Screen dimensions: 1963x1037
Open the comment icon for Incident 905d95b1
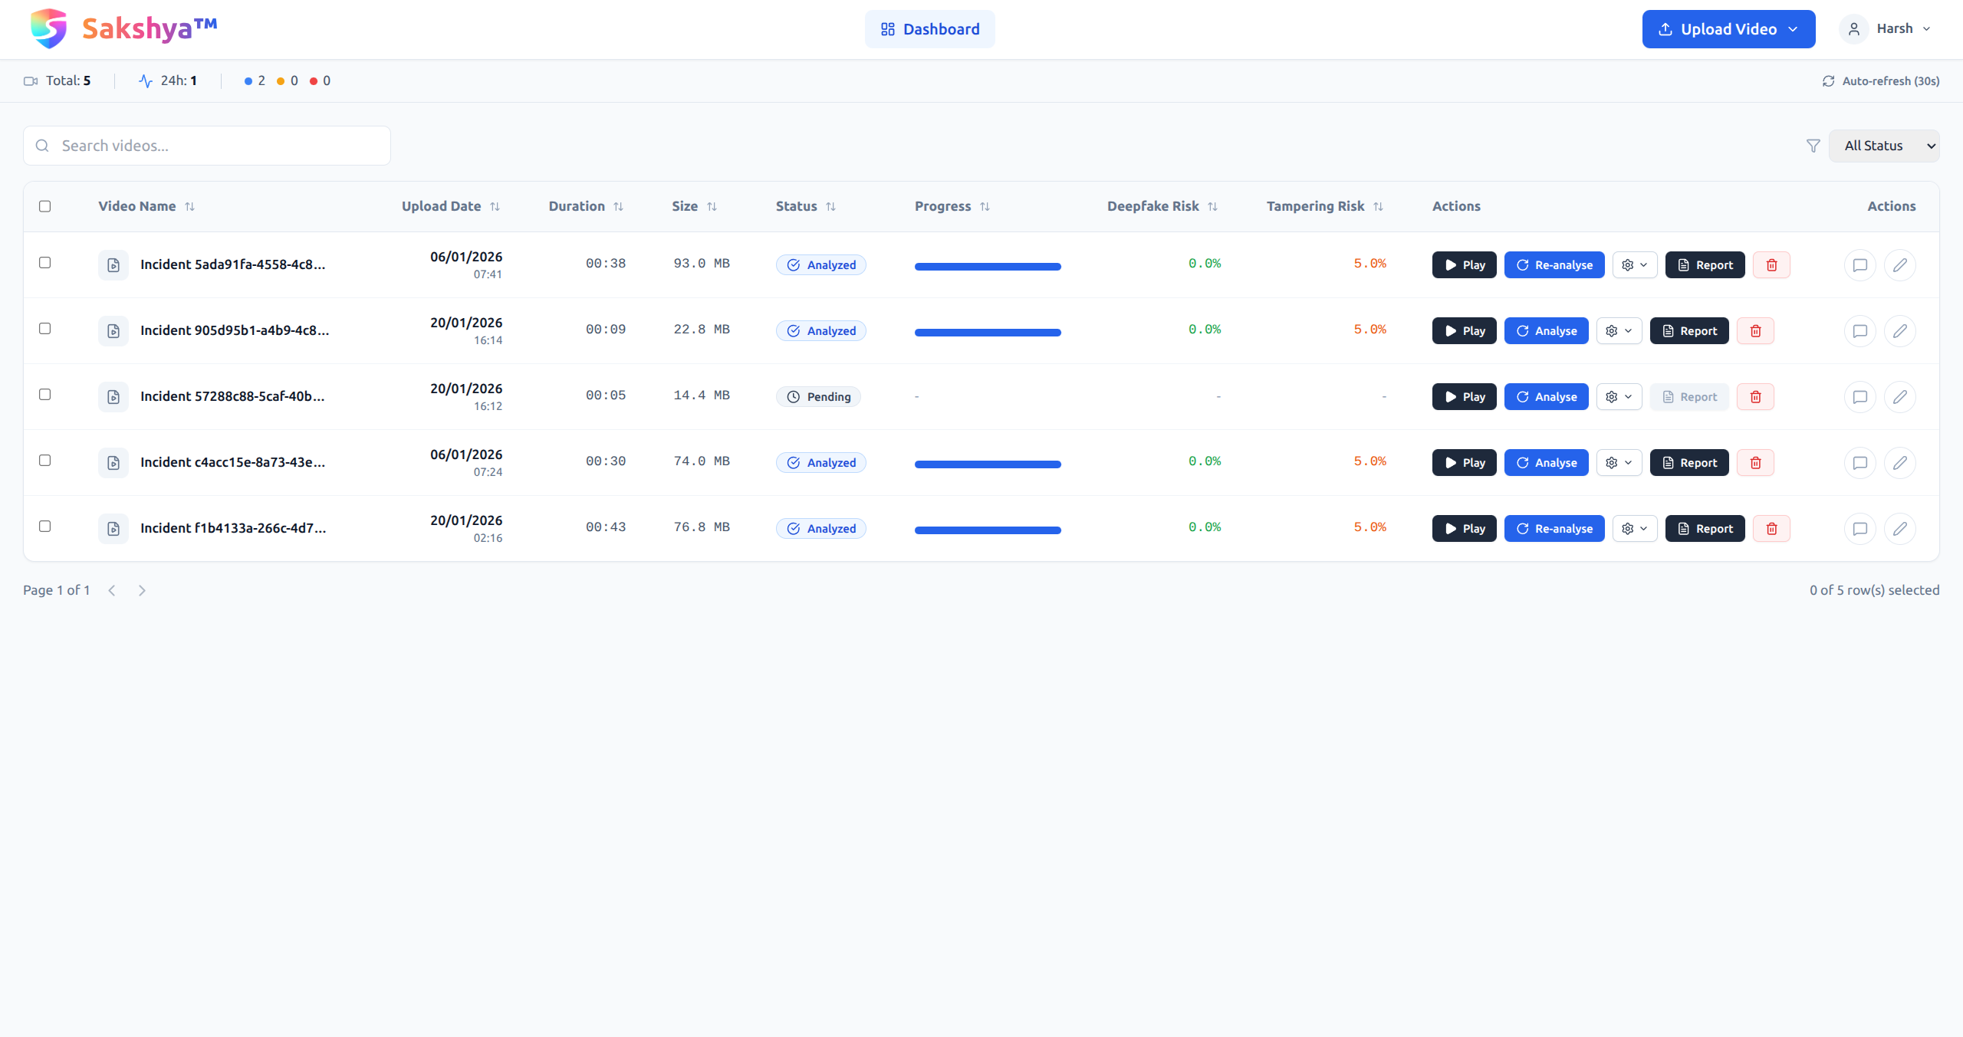tap(1859, 331)
